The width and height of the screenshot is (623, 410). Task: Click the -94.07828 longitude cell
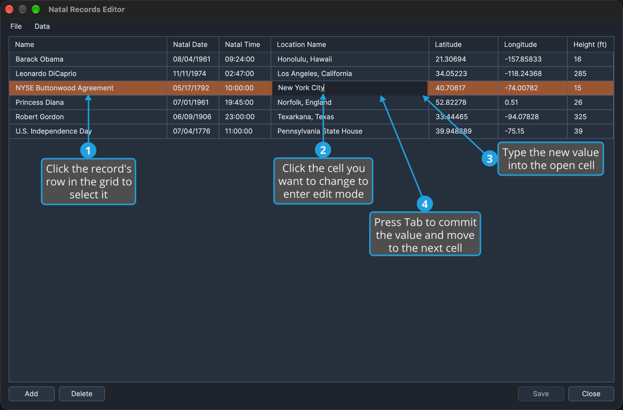tap(532, 117)
